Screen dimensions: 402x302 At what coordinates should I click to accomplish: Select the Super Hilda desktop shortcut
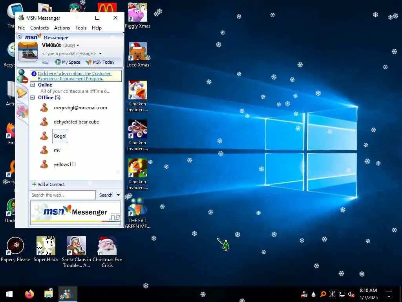pyautogui.click(x=46, y=249)
